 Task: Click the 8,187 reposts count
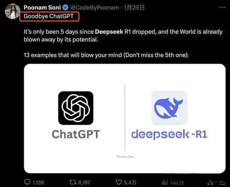click(x=84, y=182)
